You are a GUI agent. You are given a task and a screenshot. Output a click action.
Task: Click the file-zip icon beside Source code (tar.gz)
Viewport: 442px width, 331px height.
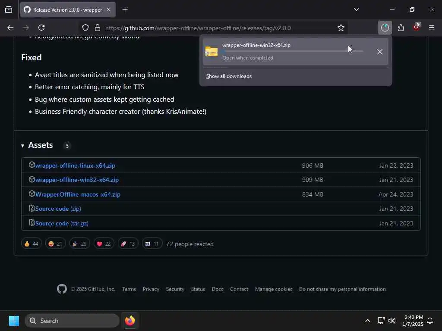click(x=32, y=223)
